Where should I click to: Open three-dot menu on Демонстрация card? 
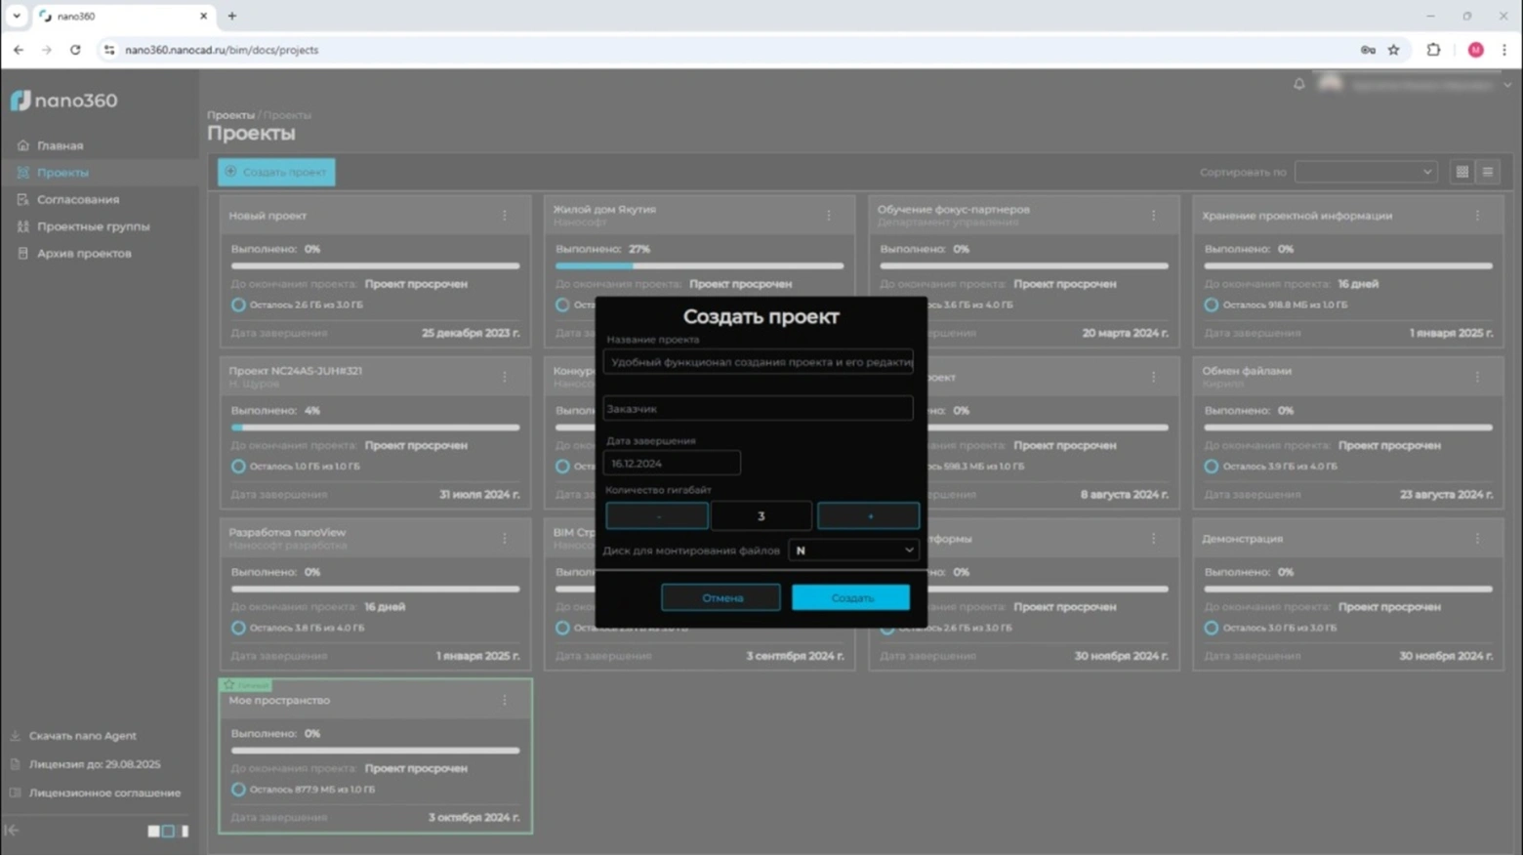point(1477,539)
